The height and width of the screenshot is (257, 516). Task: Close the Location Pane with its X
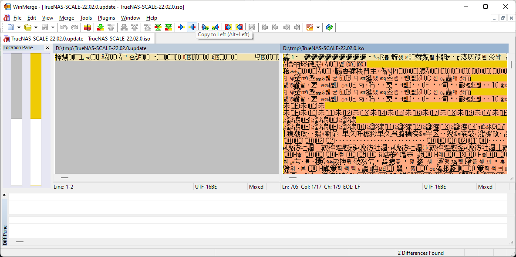pos(47,48)
